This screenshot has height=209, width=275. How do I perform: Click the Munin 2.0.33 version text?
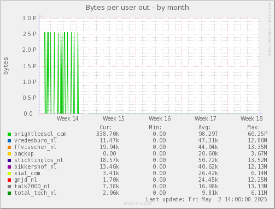[138, 204]
